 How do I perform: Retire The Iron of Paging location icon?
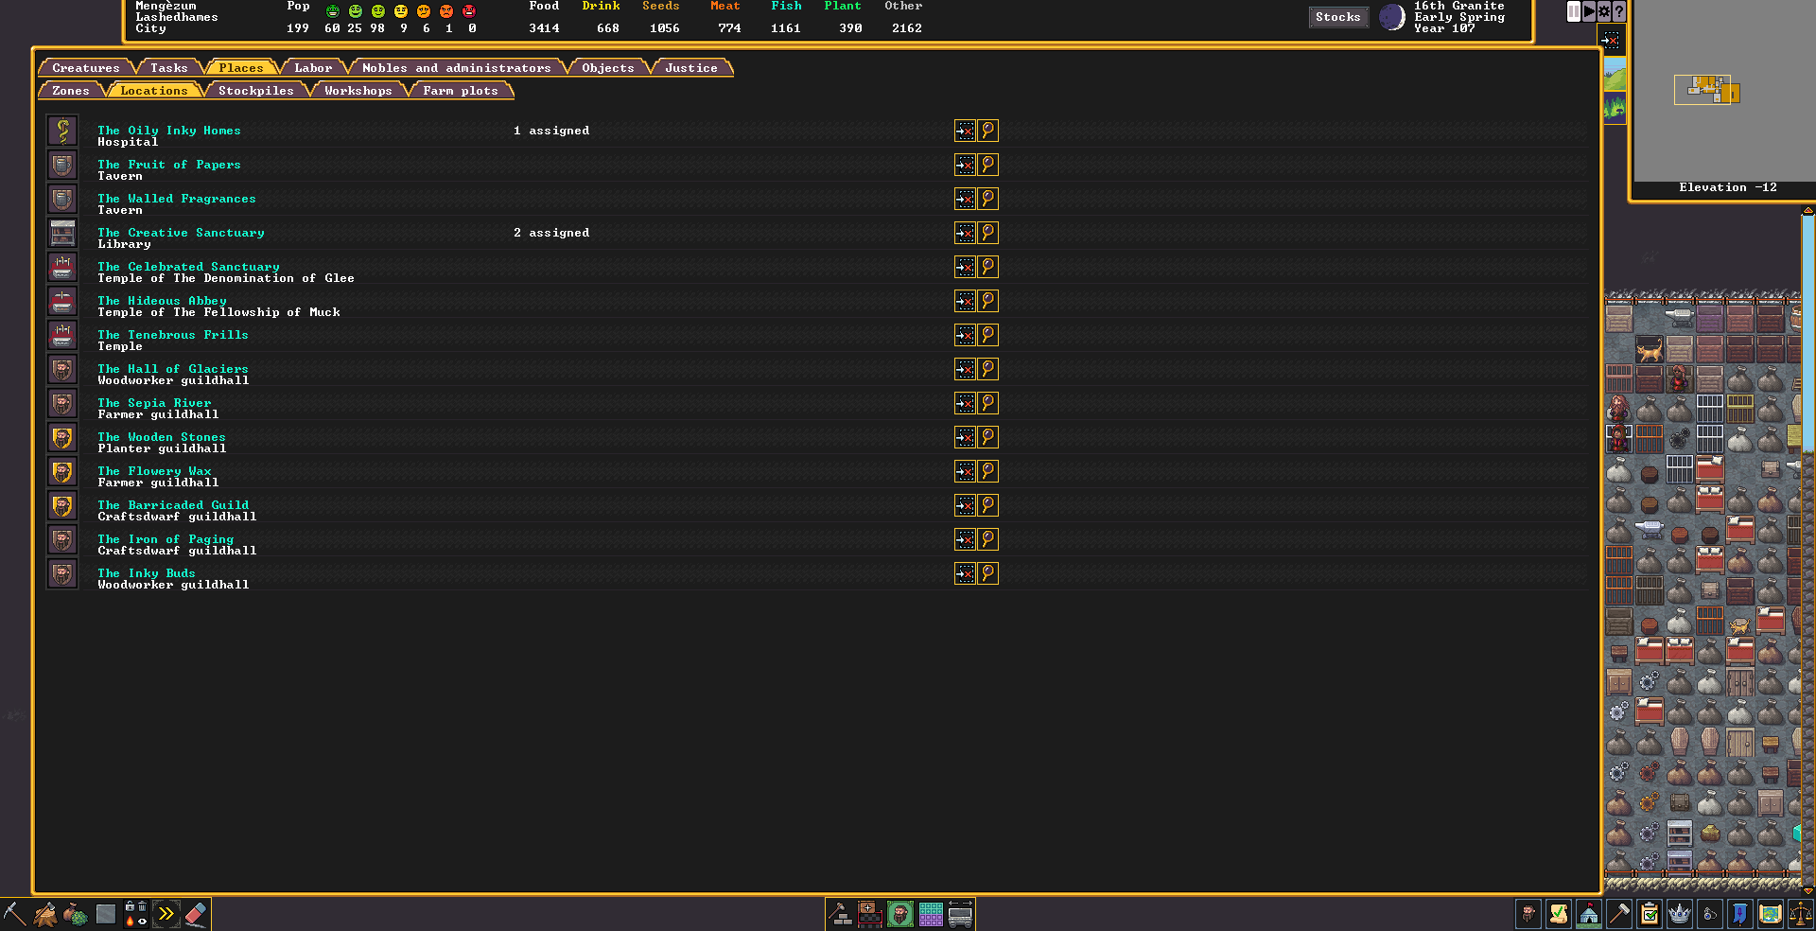965,539
